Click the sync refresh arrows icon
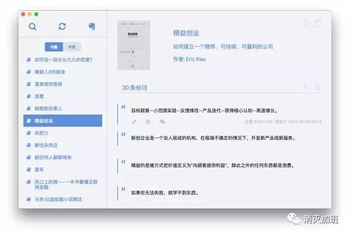Screen dimensions: 350x235 (62, 26)
